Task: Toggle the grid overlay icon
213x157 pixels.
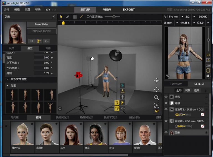Action: coord(75,17)
